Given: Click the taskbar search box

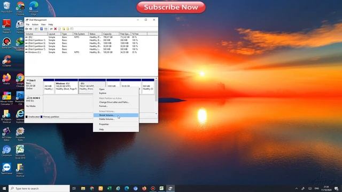Looking at the screenshot, I should [39, 188].
